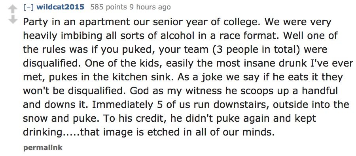Downvote the comment by wildcat2015
Image resolution: width=356 pixels, height=156 pixels.
click(x=13, y=19)
